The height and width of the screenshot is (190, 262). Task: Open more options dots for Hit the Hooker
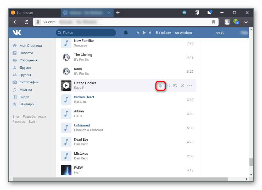190,86
